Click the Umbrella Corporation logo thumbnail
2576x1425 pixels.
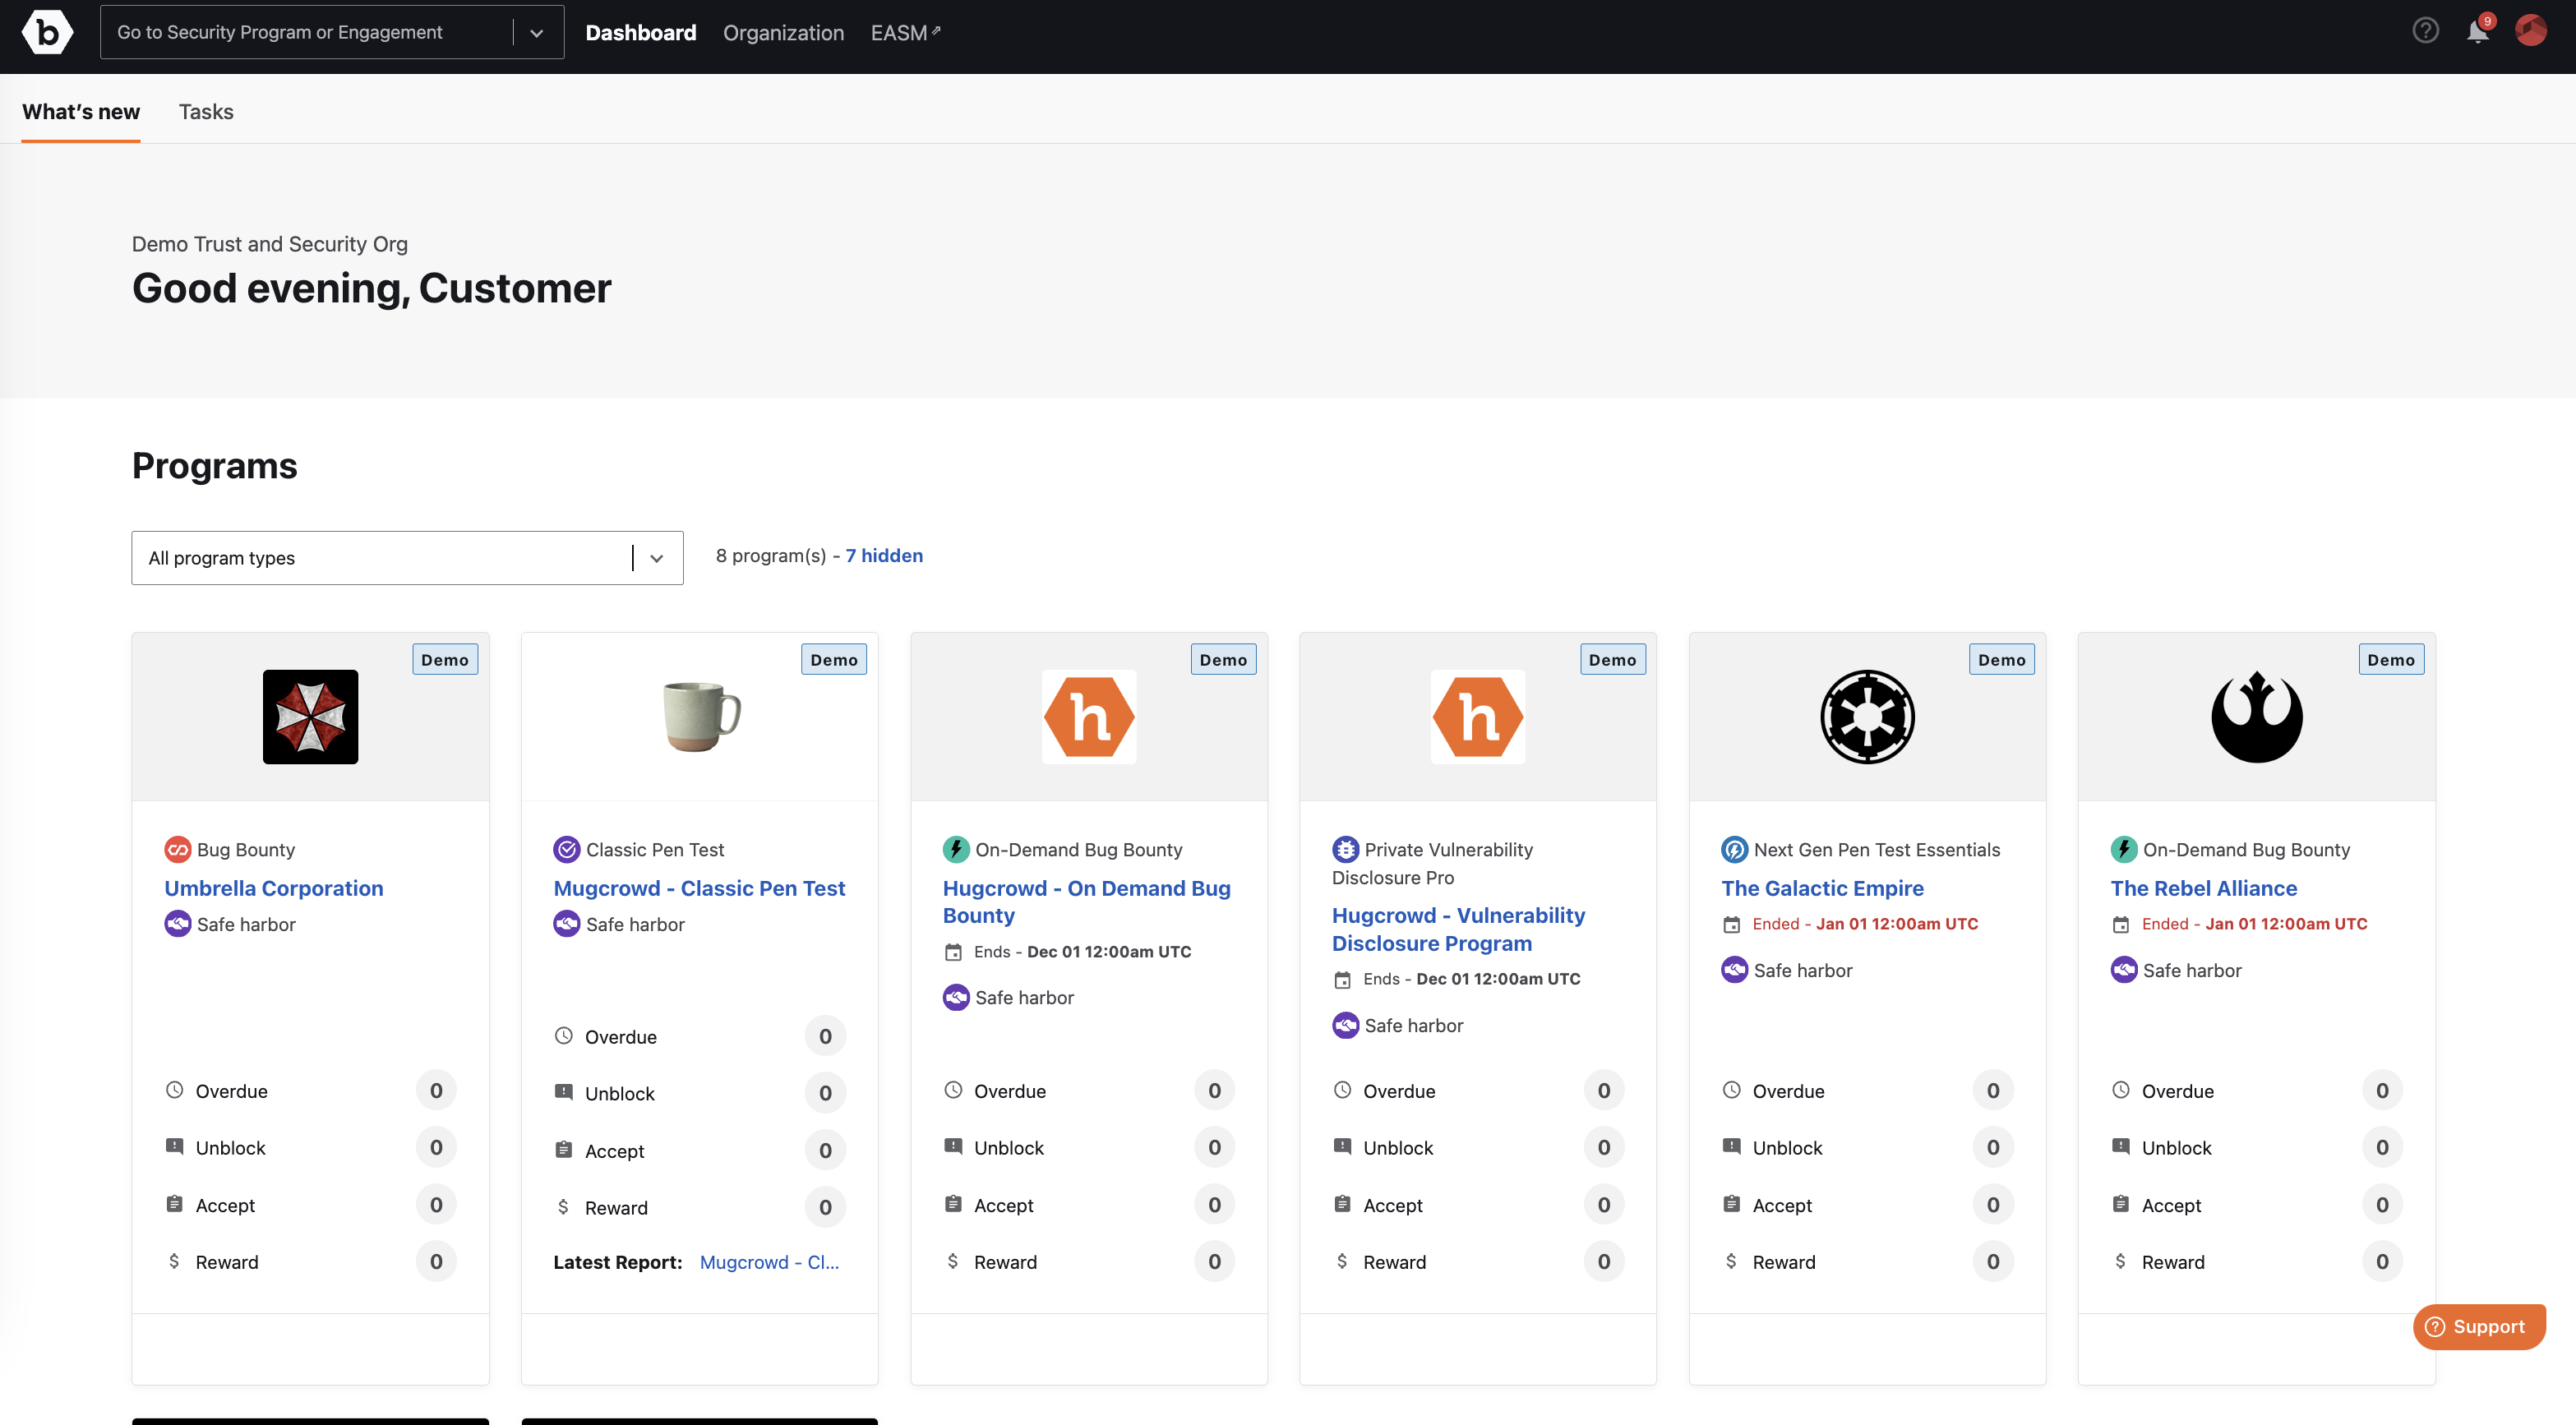click(310, 716)
